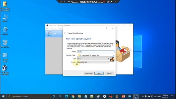
Task: Click the help question mark in the dialog
Action: [x=107, y=28]
